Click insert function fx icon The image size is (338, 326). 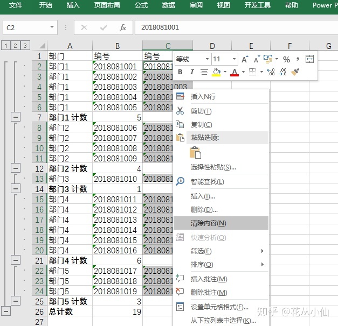tap(123, 27)
